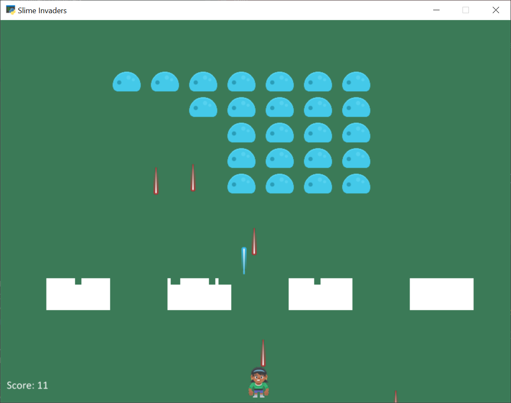Click the leftmost red projectile below the slimes
This screenshot has width=511, height=403.
[x=156, y=182]
